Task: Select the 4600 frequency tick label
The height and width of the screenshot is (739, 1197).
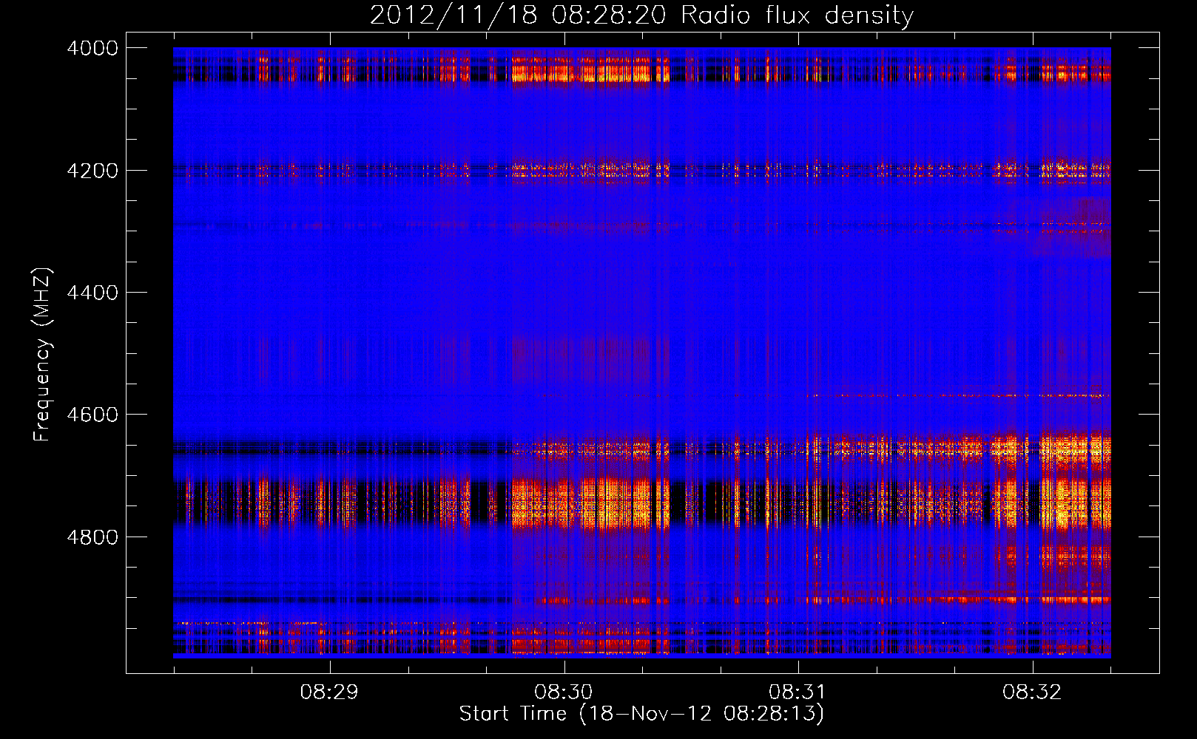Action: [92, 415]
